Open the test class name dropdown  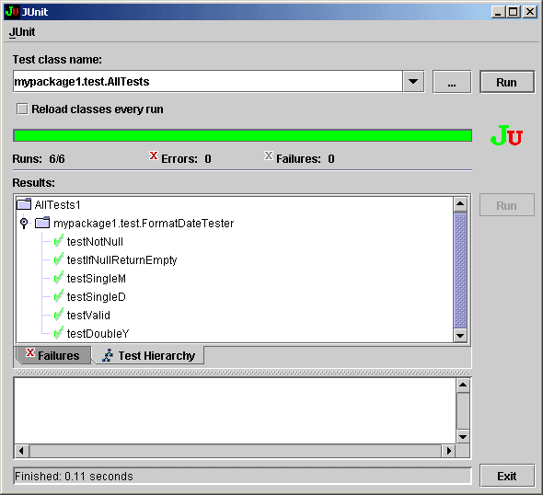[413, 82]
